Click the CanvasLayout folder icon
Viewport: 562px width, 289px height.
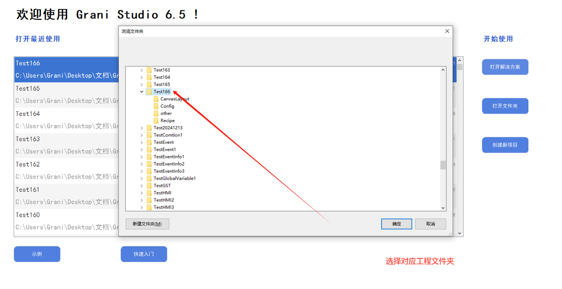click(156, 99)
